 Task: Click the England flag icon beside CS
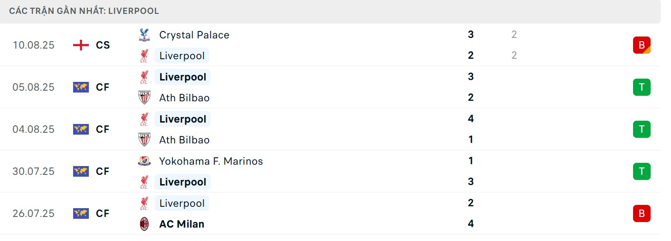coord(81,45)
